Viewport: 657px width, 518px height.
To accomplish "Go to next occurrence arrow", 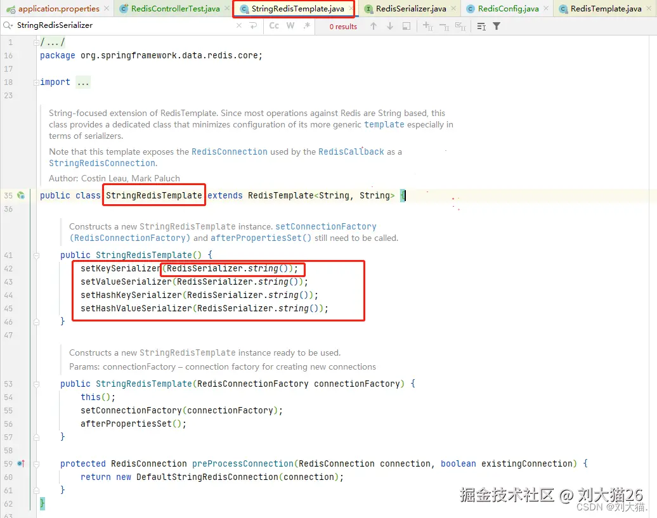I will [389, 26].
